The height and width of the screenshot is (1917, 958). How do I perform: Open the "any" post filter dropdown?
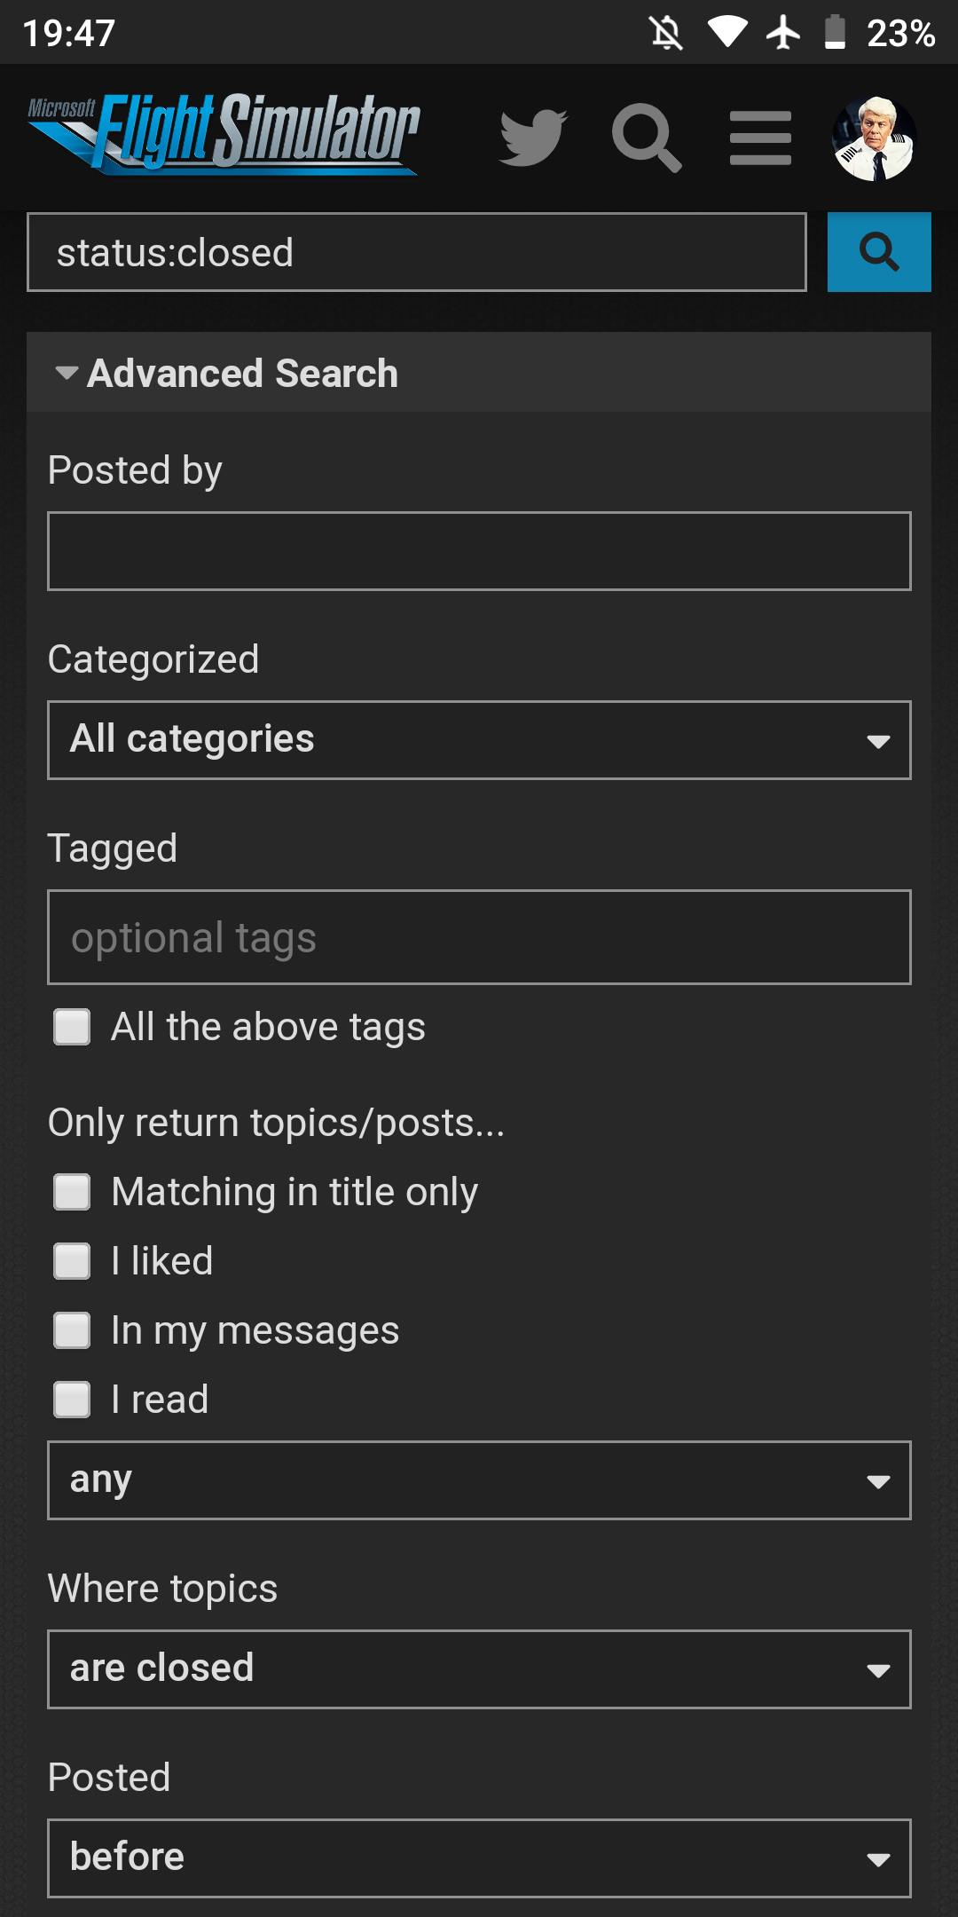tap(479, 1480)
